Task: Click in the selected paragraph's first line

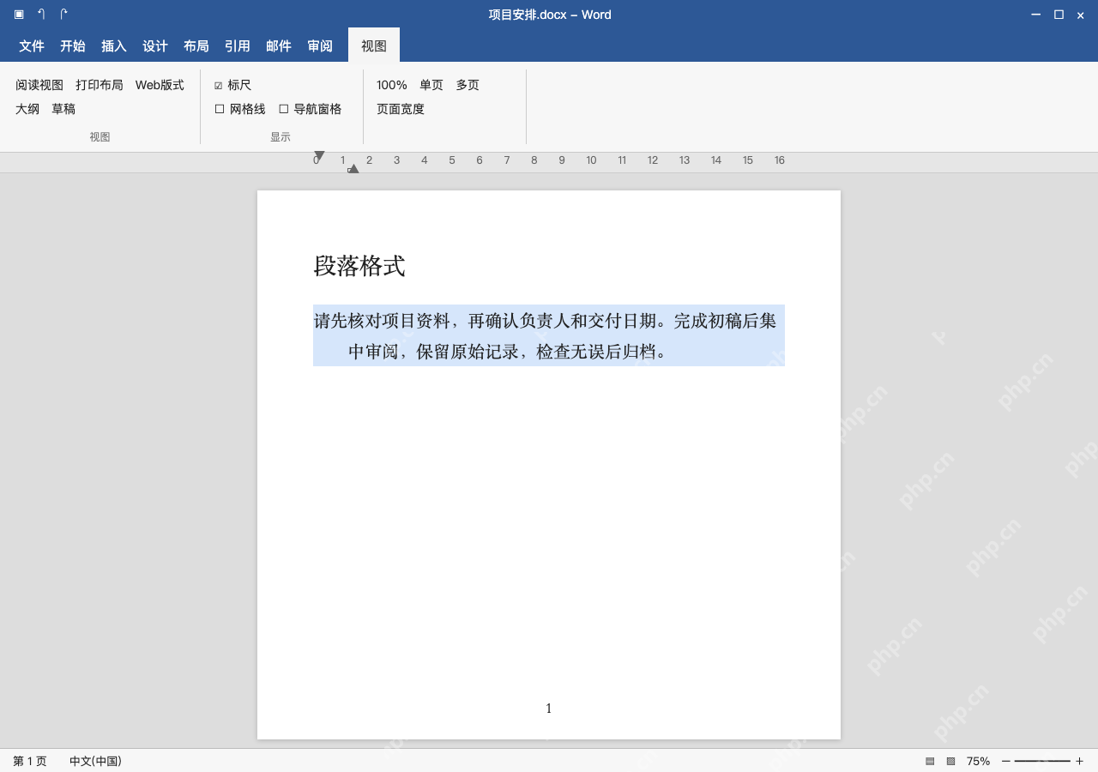Action: 545,321
